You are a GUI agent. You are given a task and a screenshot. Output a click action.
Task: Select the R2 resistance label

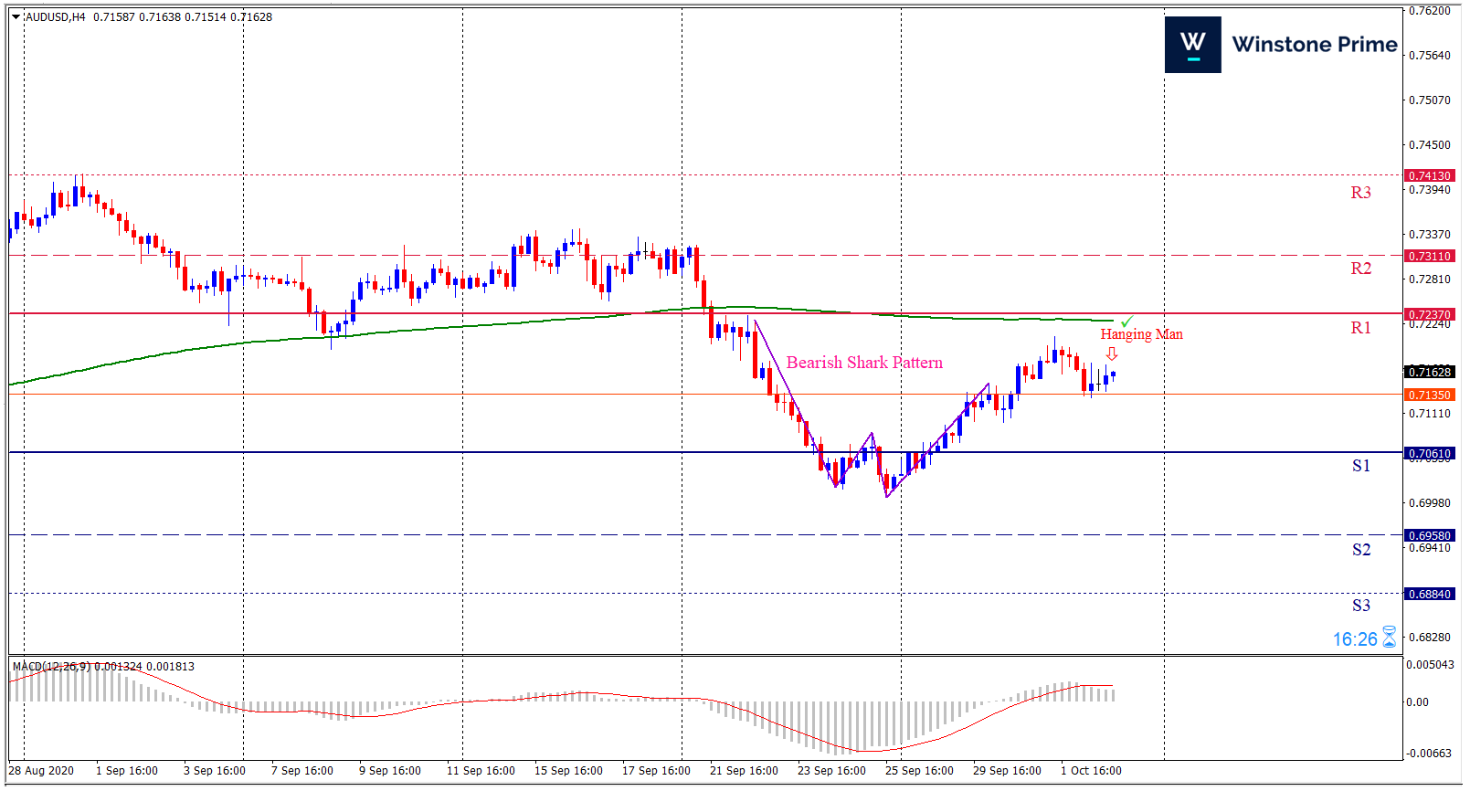(x=1360, y=269)
